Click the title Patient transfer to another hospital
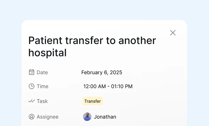Image resolution: width=209 pixels, height=126 pixels. pyautogui.click(x=92, y=47)
